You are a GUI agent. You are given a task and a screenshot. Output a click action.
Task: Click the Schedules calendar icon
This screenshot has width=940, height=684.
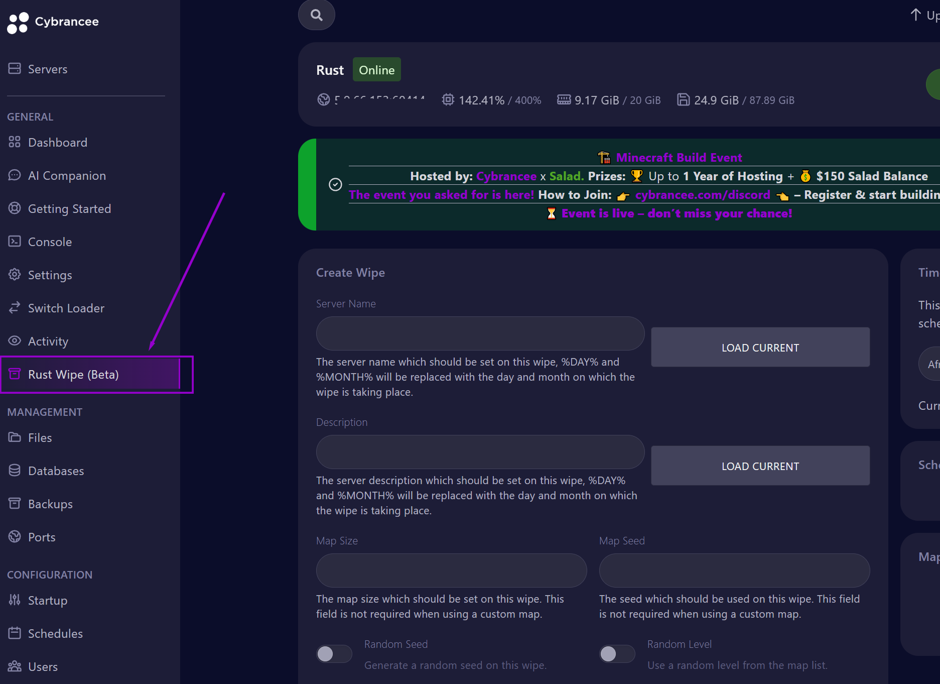(15, 633)
